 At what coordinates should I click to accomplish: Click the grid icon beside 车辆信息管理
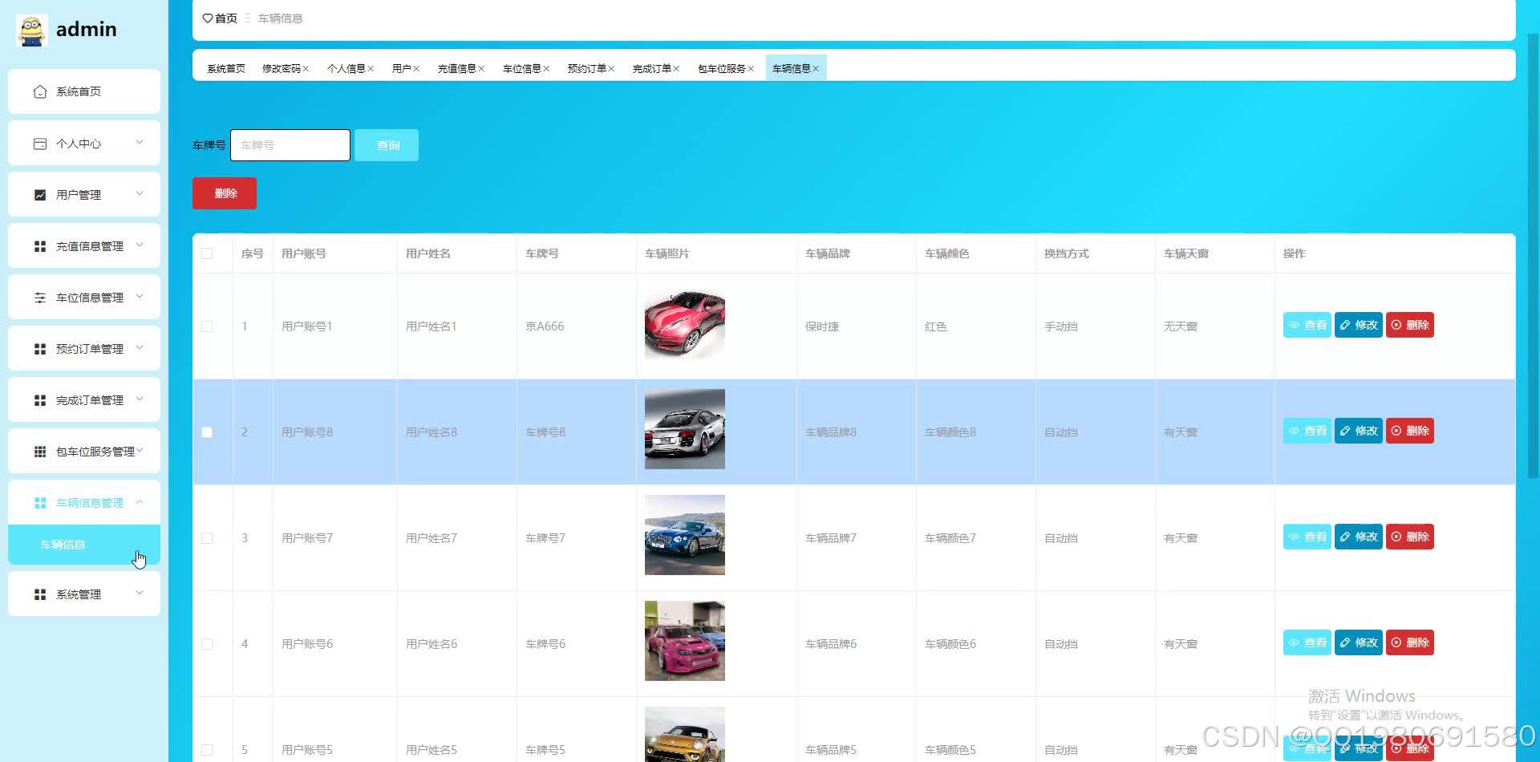click(40, 503)
